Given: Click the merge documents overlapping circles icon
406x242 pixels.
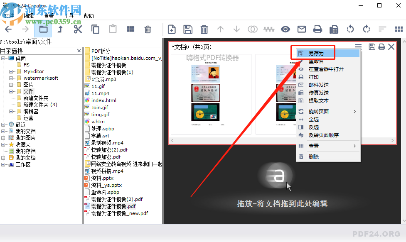Looking at the screenshot, I should point(253,29).
